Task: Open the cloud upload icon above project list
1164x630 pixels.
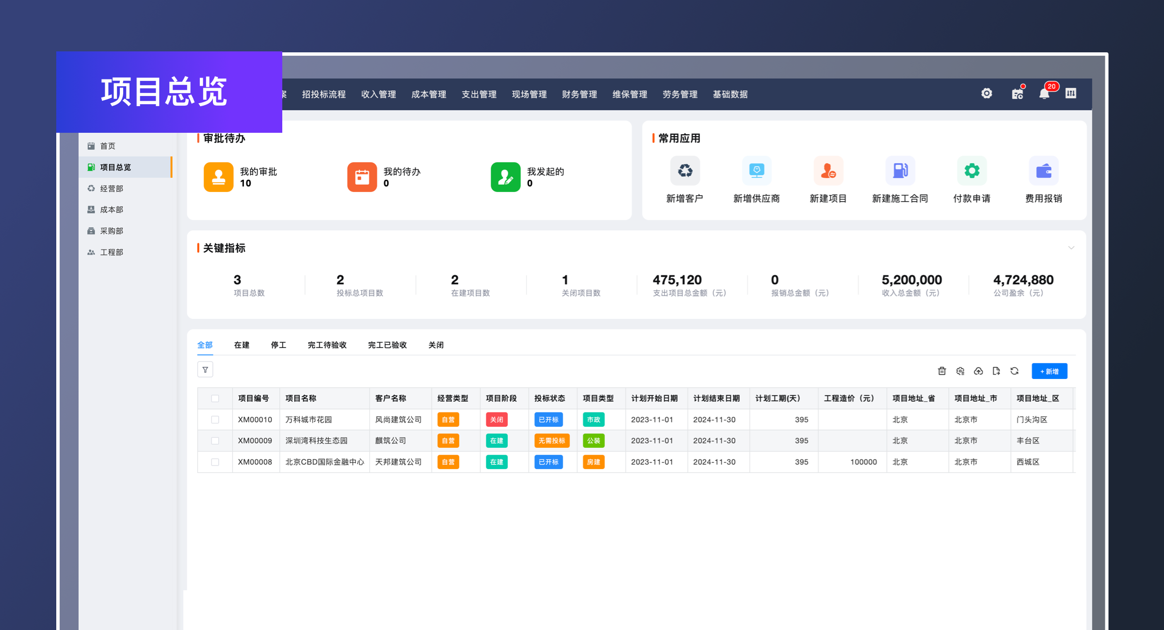Action: [978, 371]
